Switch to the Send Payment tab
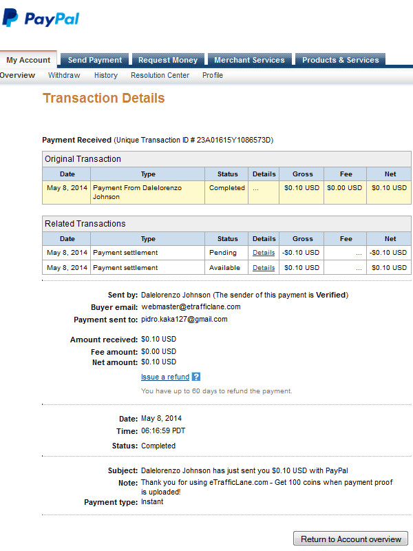The height and width of the screenshot is (551, 413). click(95, 60)
